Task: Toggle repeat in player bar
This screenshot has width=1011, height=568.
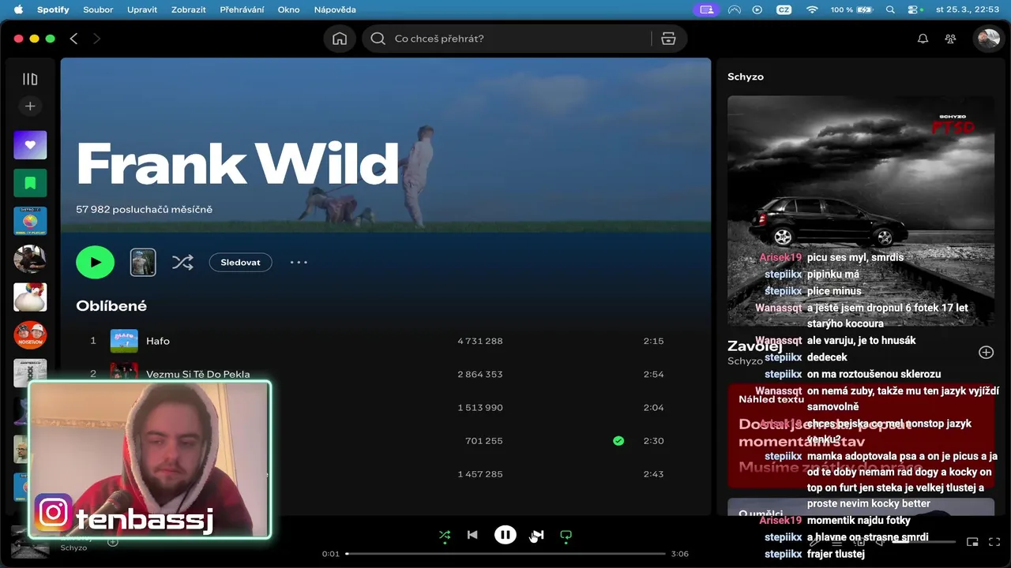Action: pyautogui.click(x=566, y=535)
